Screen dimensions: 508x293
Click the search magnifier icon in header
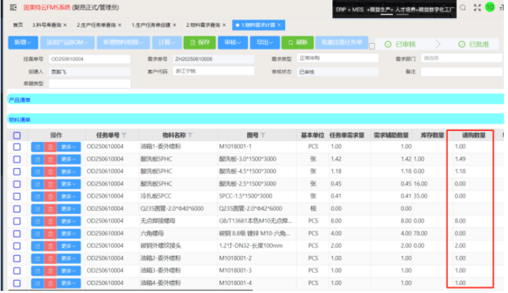(464, 7)
